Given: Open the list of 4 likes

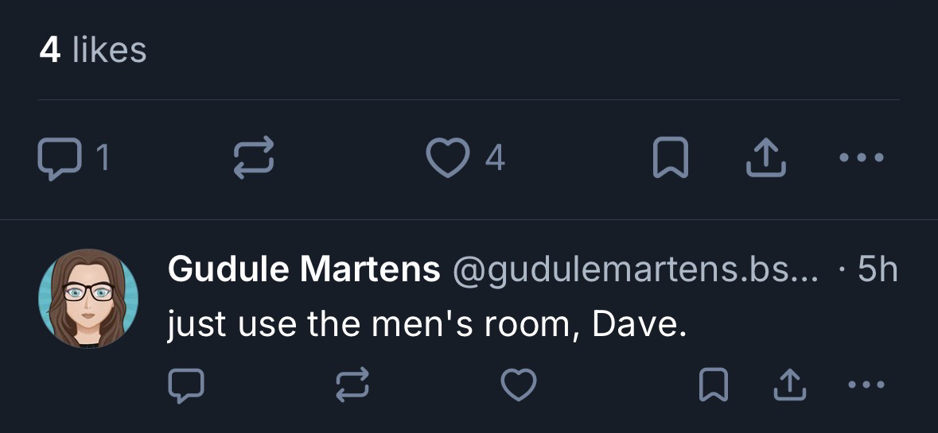Looking at the screenshot, I should coord(92,51).
